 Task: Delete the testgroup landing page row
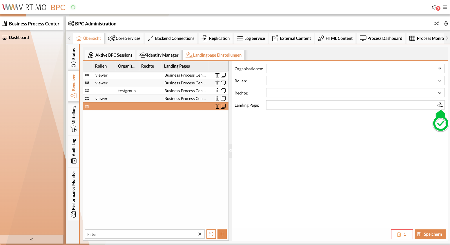[x=217, y=91]
